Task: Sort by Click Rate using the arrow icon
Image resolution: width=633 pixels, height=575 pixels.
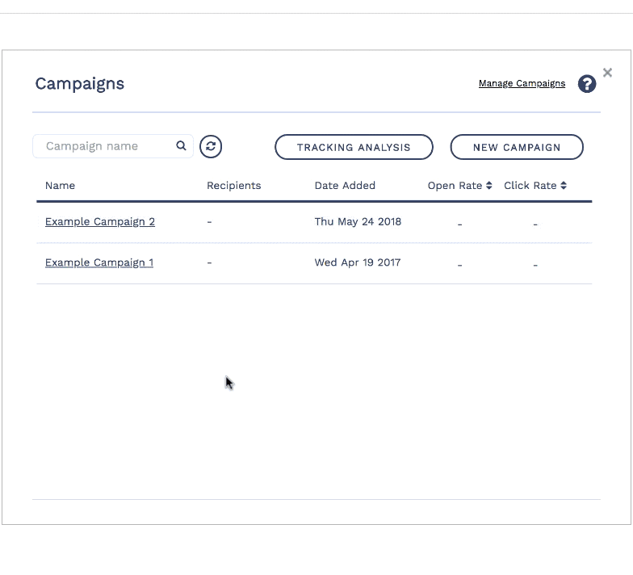Action: click(x=564, y=186)
